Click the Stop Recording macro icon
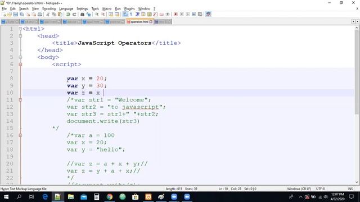 (182, 14)
